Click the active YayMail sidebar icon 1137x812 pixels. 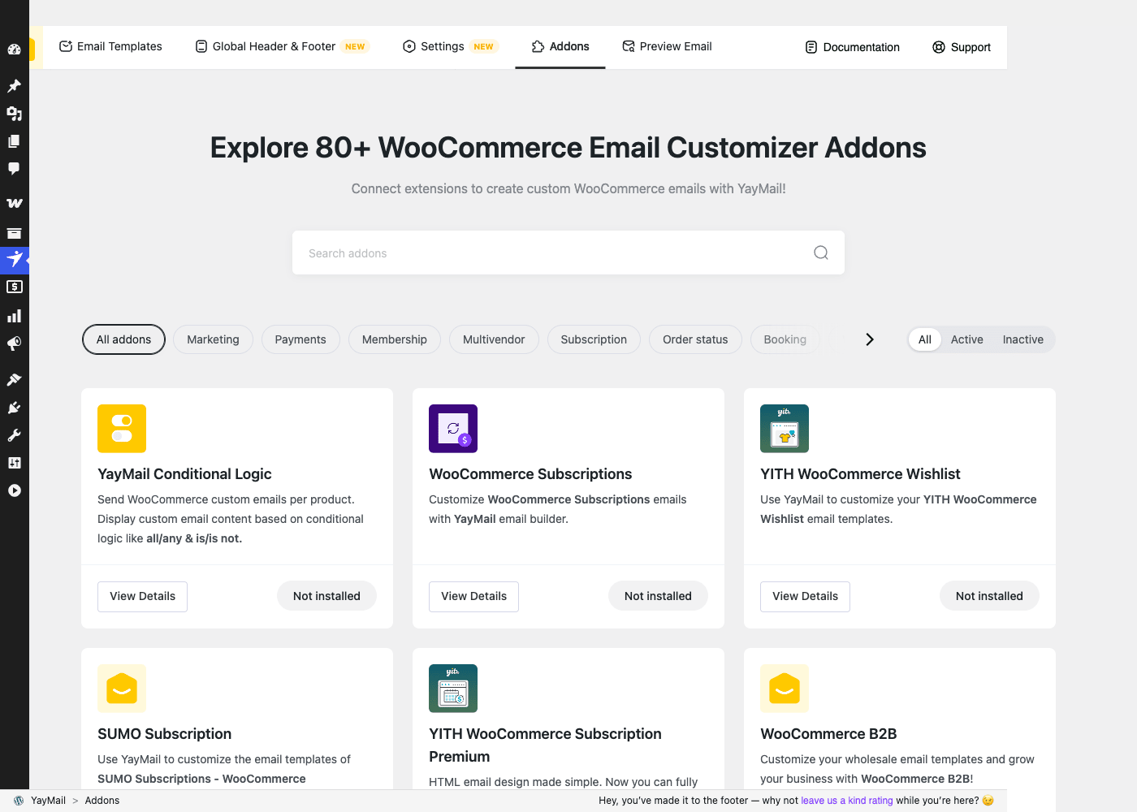click(14, 260)
